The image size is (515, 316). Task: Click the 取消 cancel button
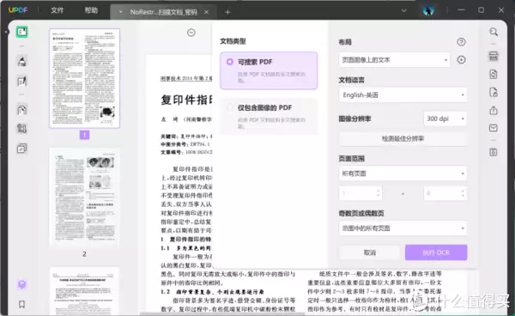pos(369,252)
